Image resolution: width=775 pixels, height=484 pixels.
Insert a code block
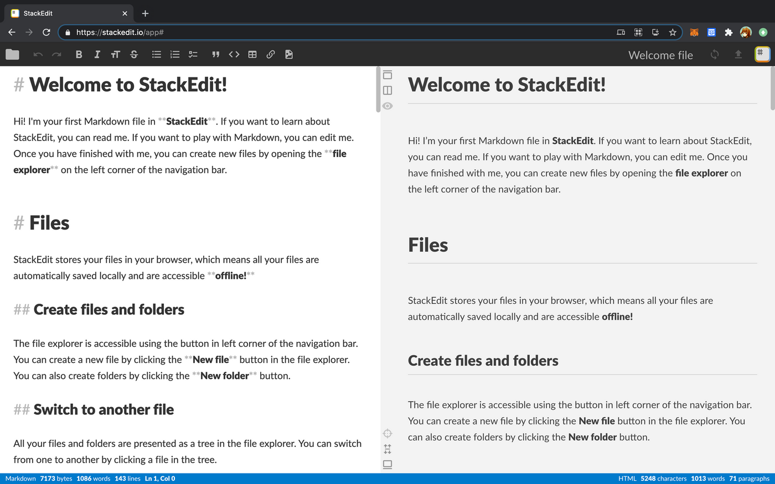(234, 54)
